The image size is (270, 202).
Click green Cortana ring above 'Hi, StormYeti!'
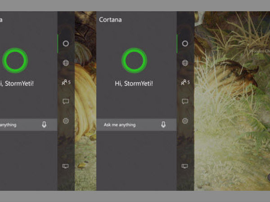coord(134,60)
